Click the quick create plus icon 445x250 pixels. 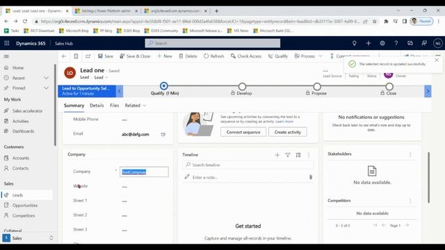click(x=369, y=43)
